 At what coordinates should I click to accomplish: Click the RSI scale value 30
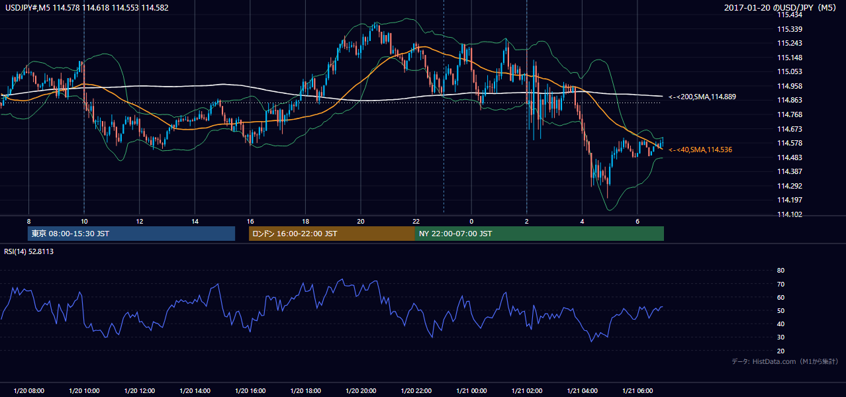(x=781, y=337)
